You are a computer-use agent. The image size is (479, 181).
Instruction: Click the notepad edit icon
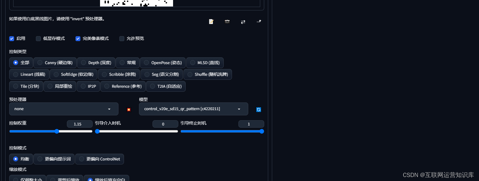point(211,21)
